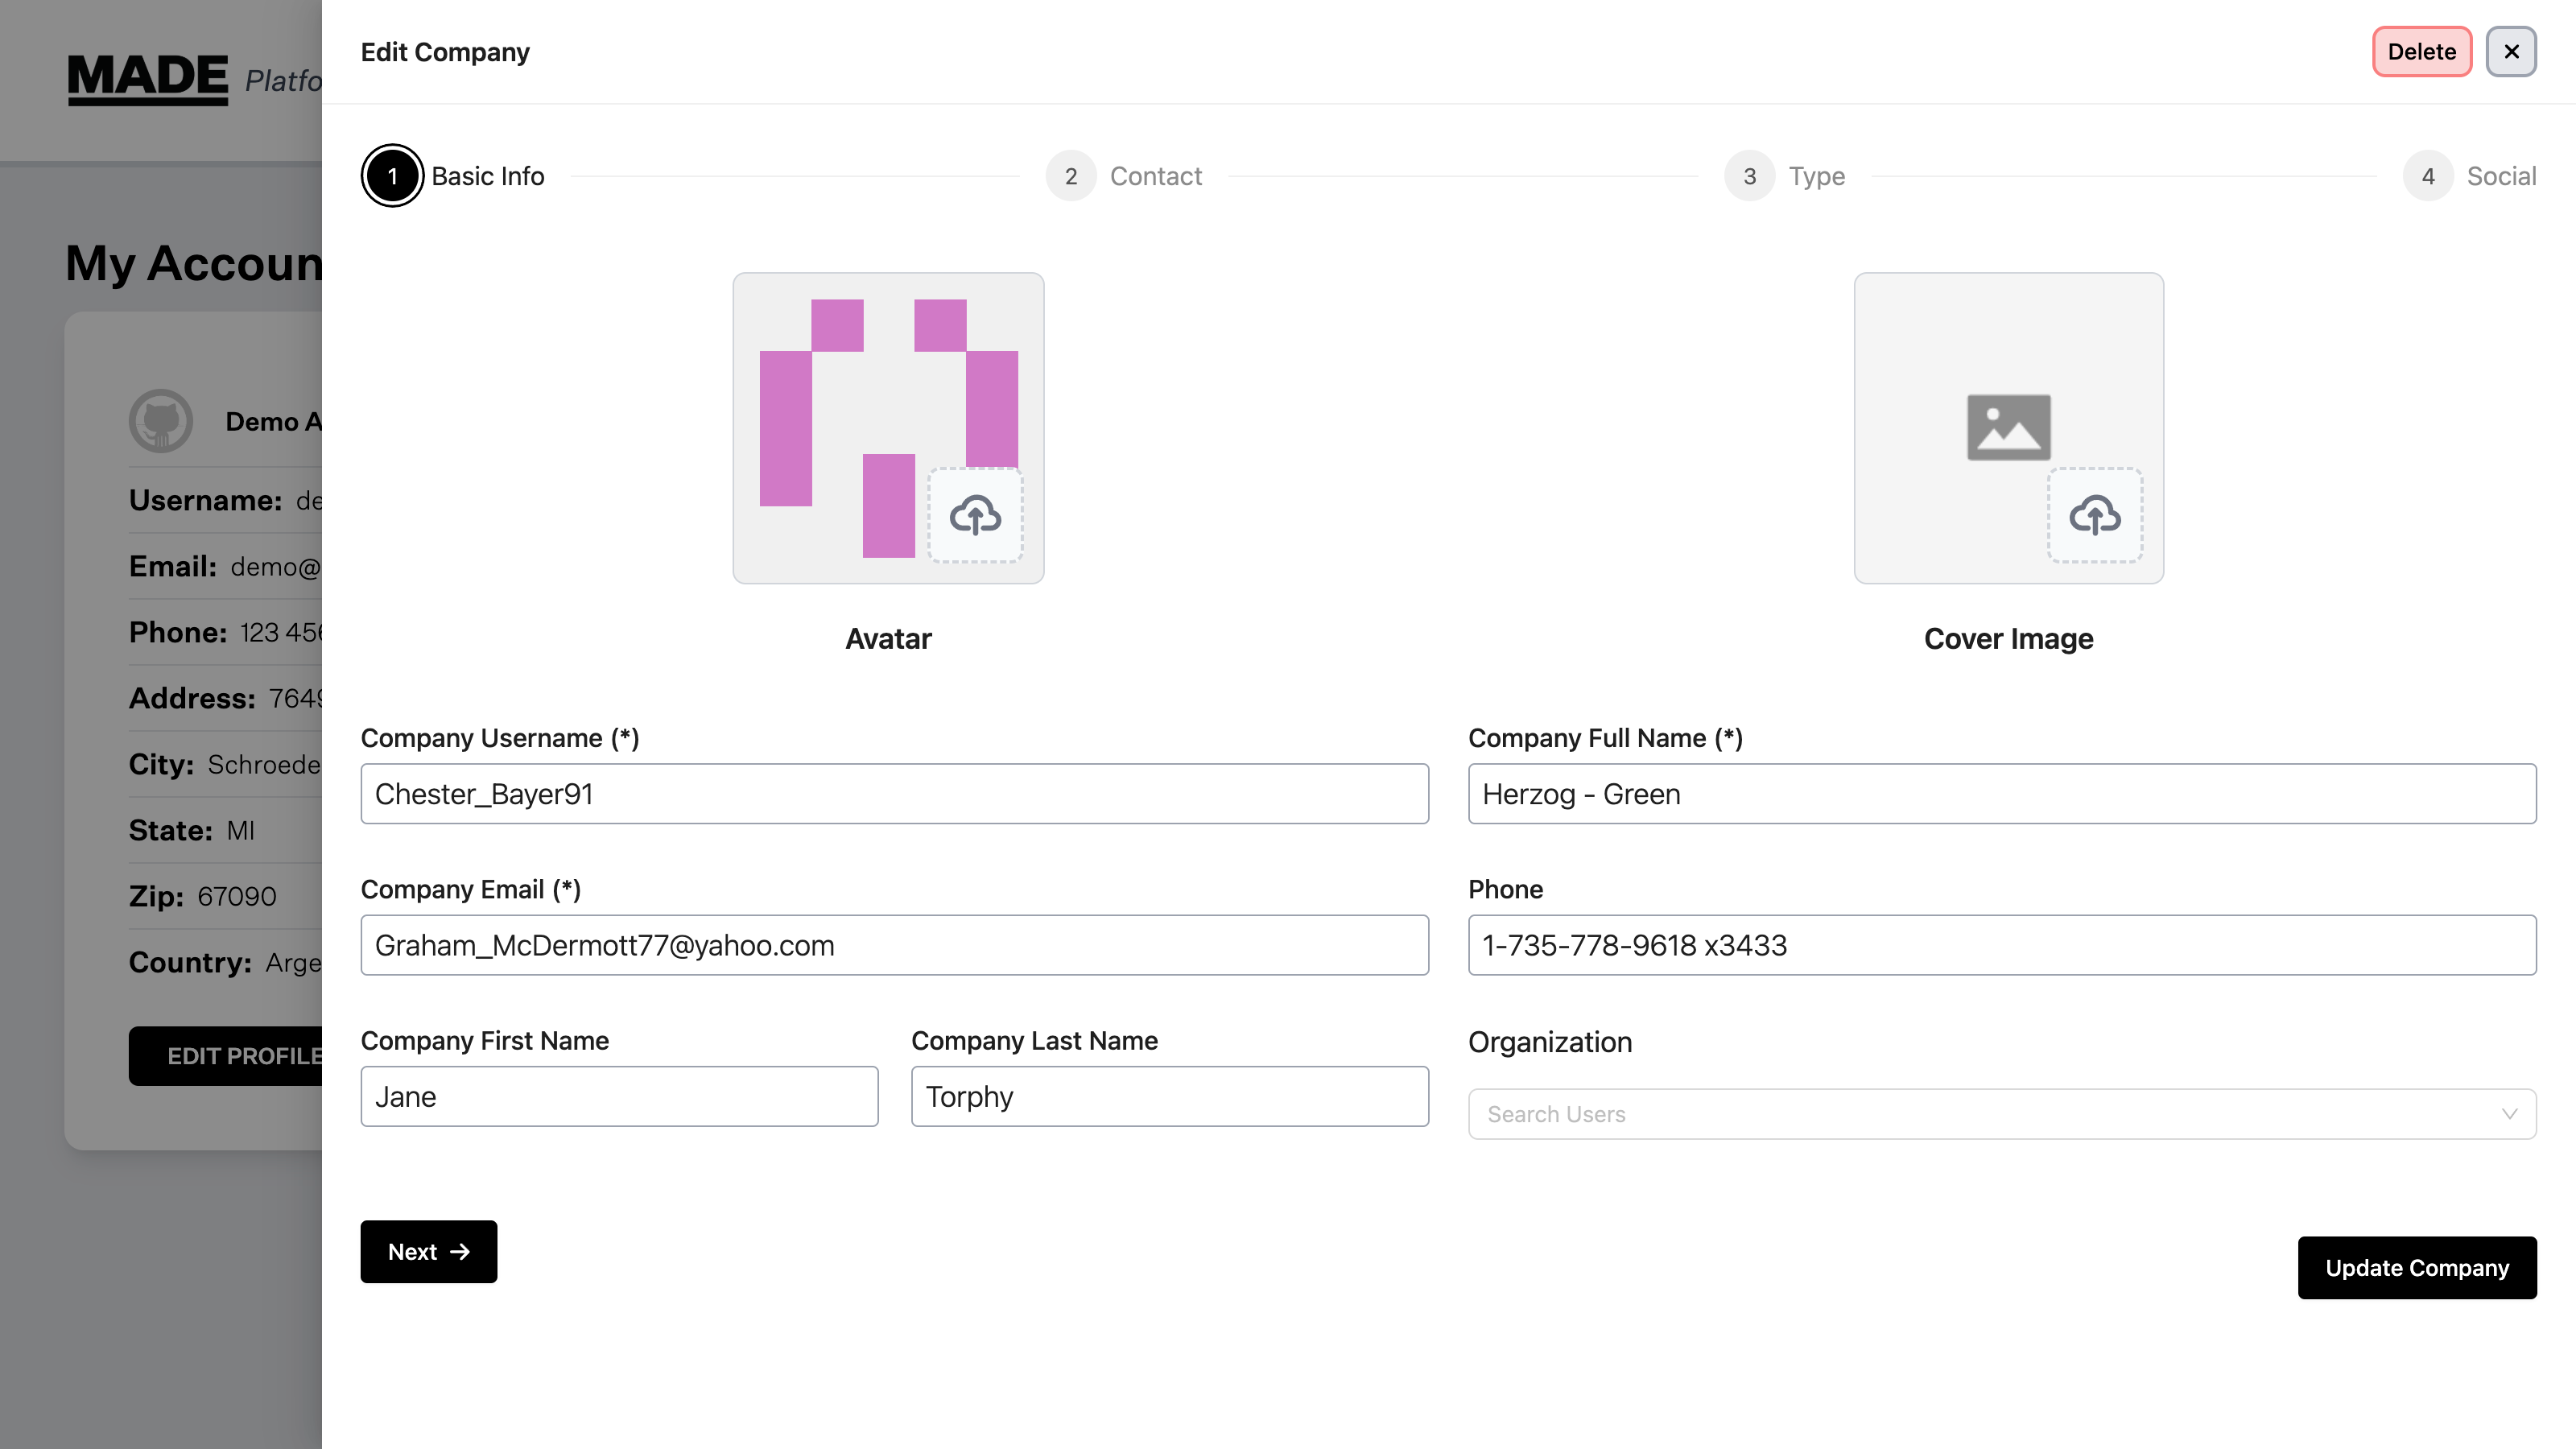This screenshot has width=2576, height=1449.
Task: Click the avatar upload cloud icon
Action: pyautogui.click(x=975, y=515)
